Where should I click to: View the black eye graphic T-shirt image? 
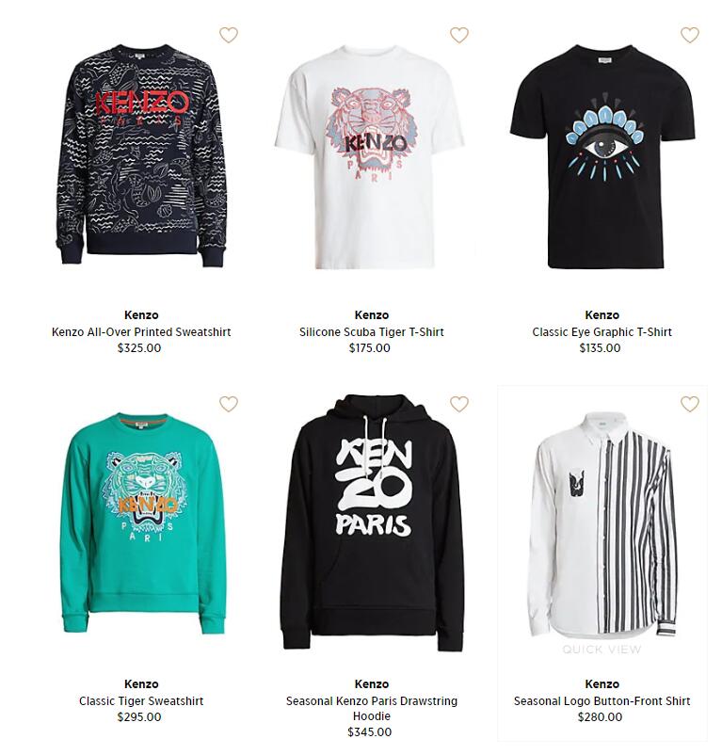click(x=602, y=156)
